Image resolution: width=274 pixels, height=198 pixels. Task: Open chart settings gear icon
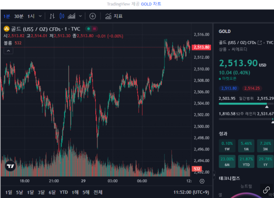pos(202,181)
